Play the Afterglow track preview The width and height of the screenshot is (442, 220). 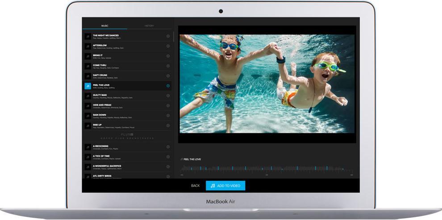pyautogui.click(x=168, y=46)
